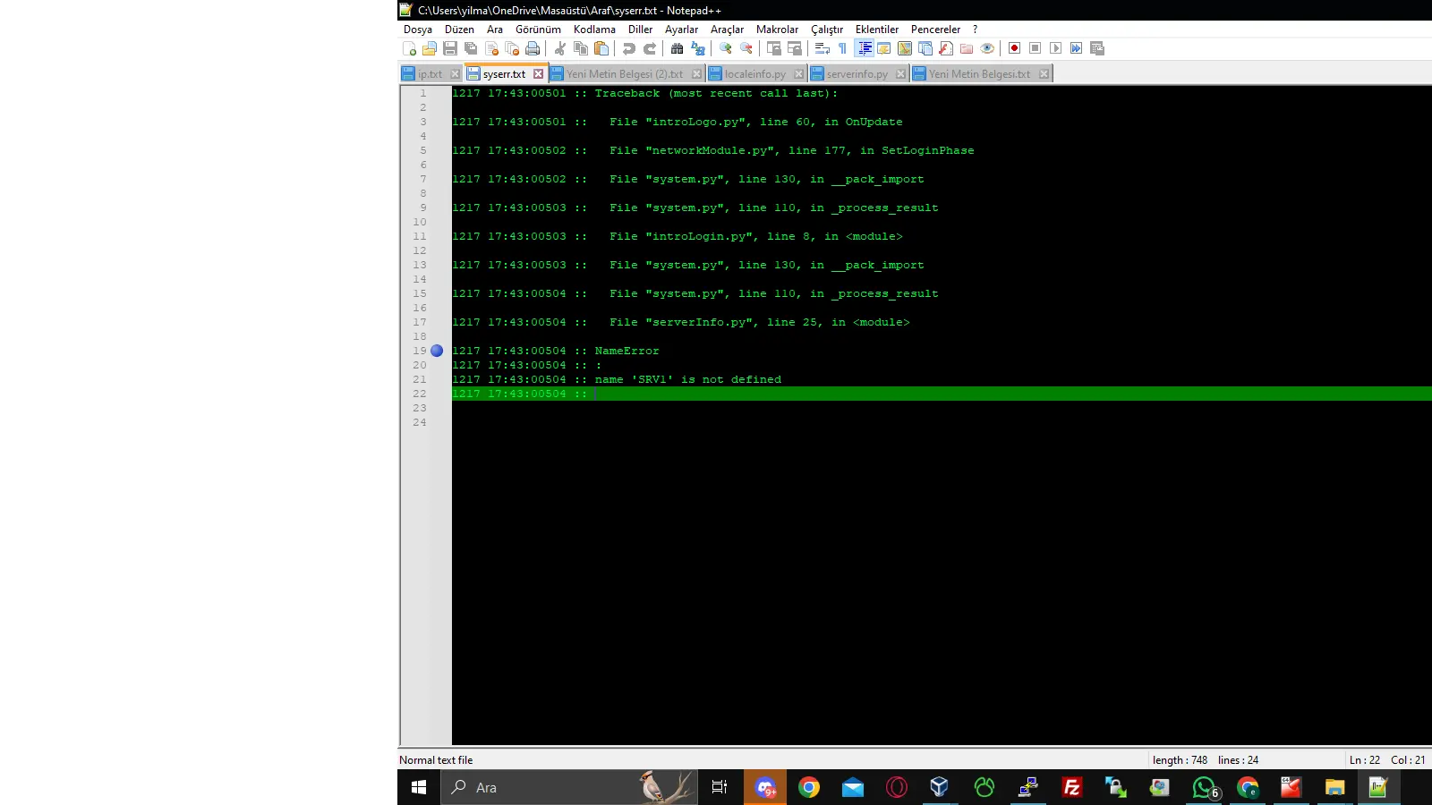1432x805 pixels.
Task: Close the current document via the toolbar
Action: coord(491,48)
